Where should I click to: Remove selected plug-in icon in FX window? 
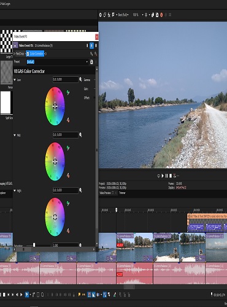tap(96, 53)
